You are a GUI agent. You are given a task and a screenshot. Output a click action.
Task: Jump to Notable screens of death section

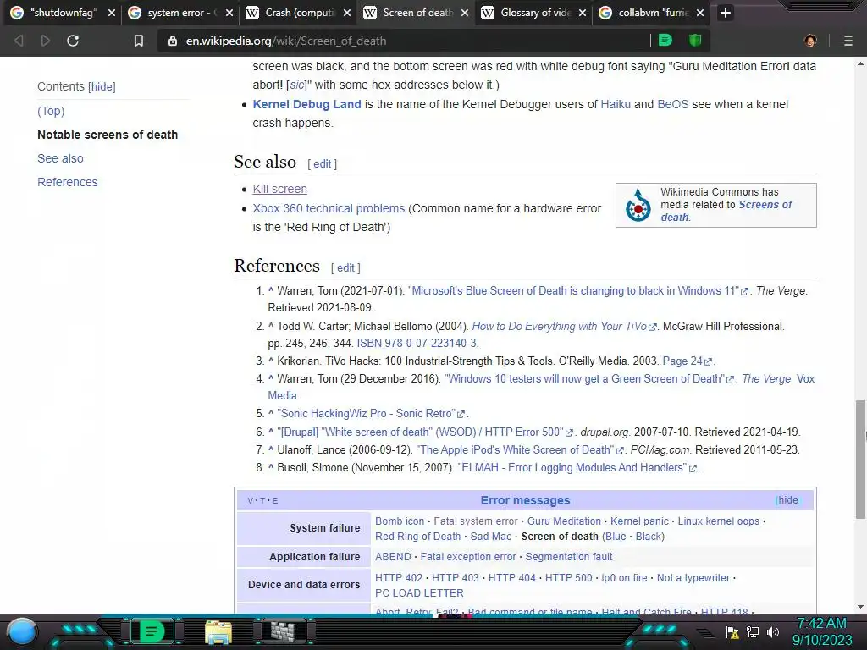[x=108, y=135]
